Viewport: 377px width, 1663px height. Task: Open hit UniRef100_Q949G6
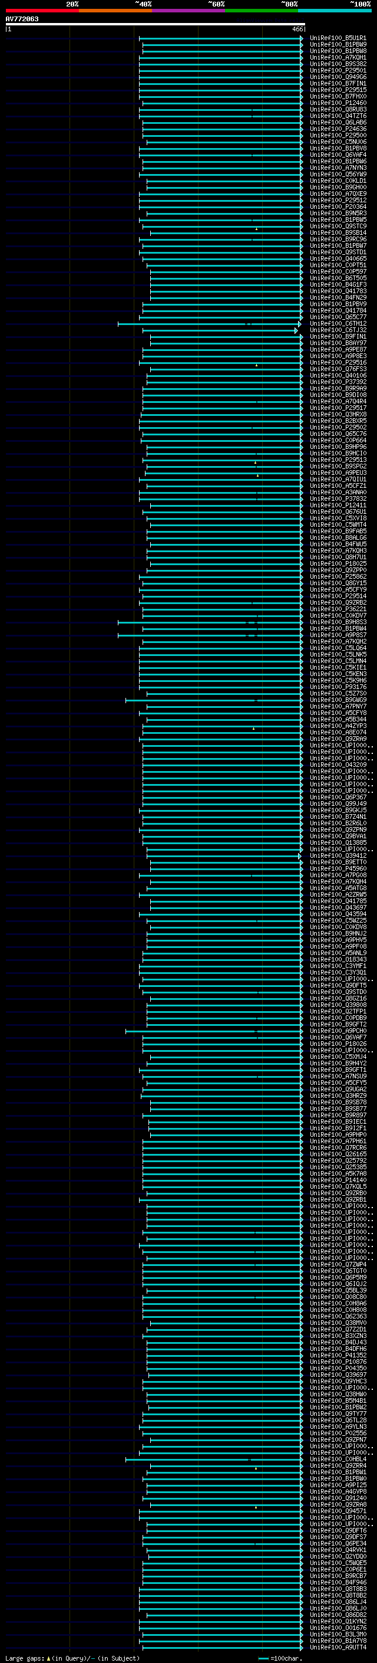pyautogui.click(x=338, y=77)
